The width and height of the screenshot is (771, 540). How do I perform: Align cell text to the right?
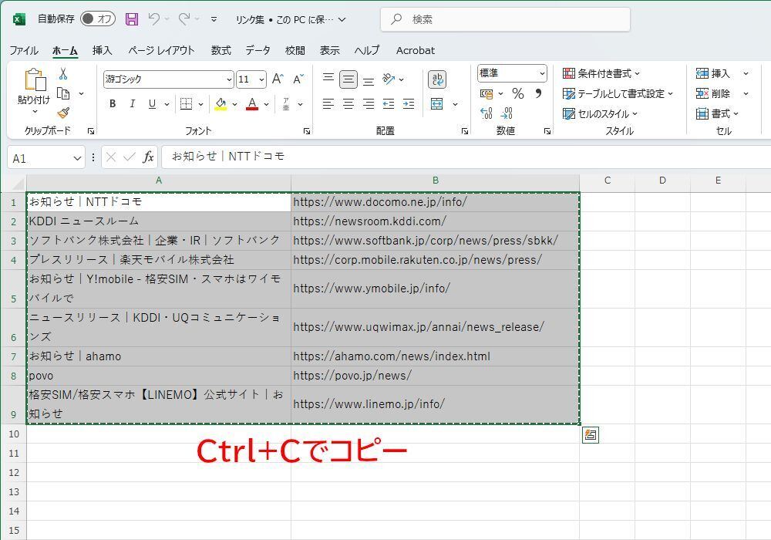pos(369,104)
